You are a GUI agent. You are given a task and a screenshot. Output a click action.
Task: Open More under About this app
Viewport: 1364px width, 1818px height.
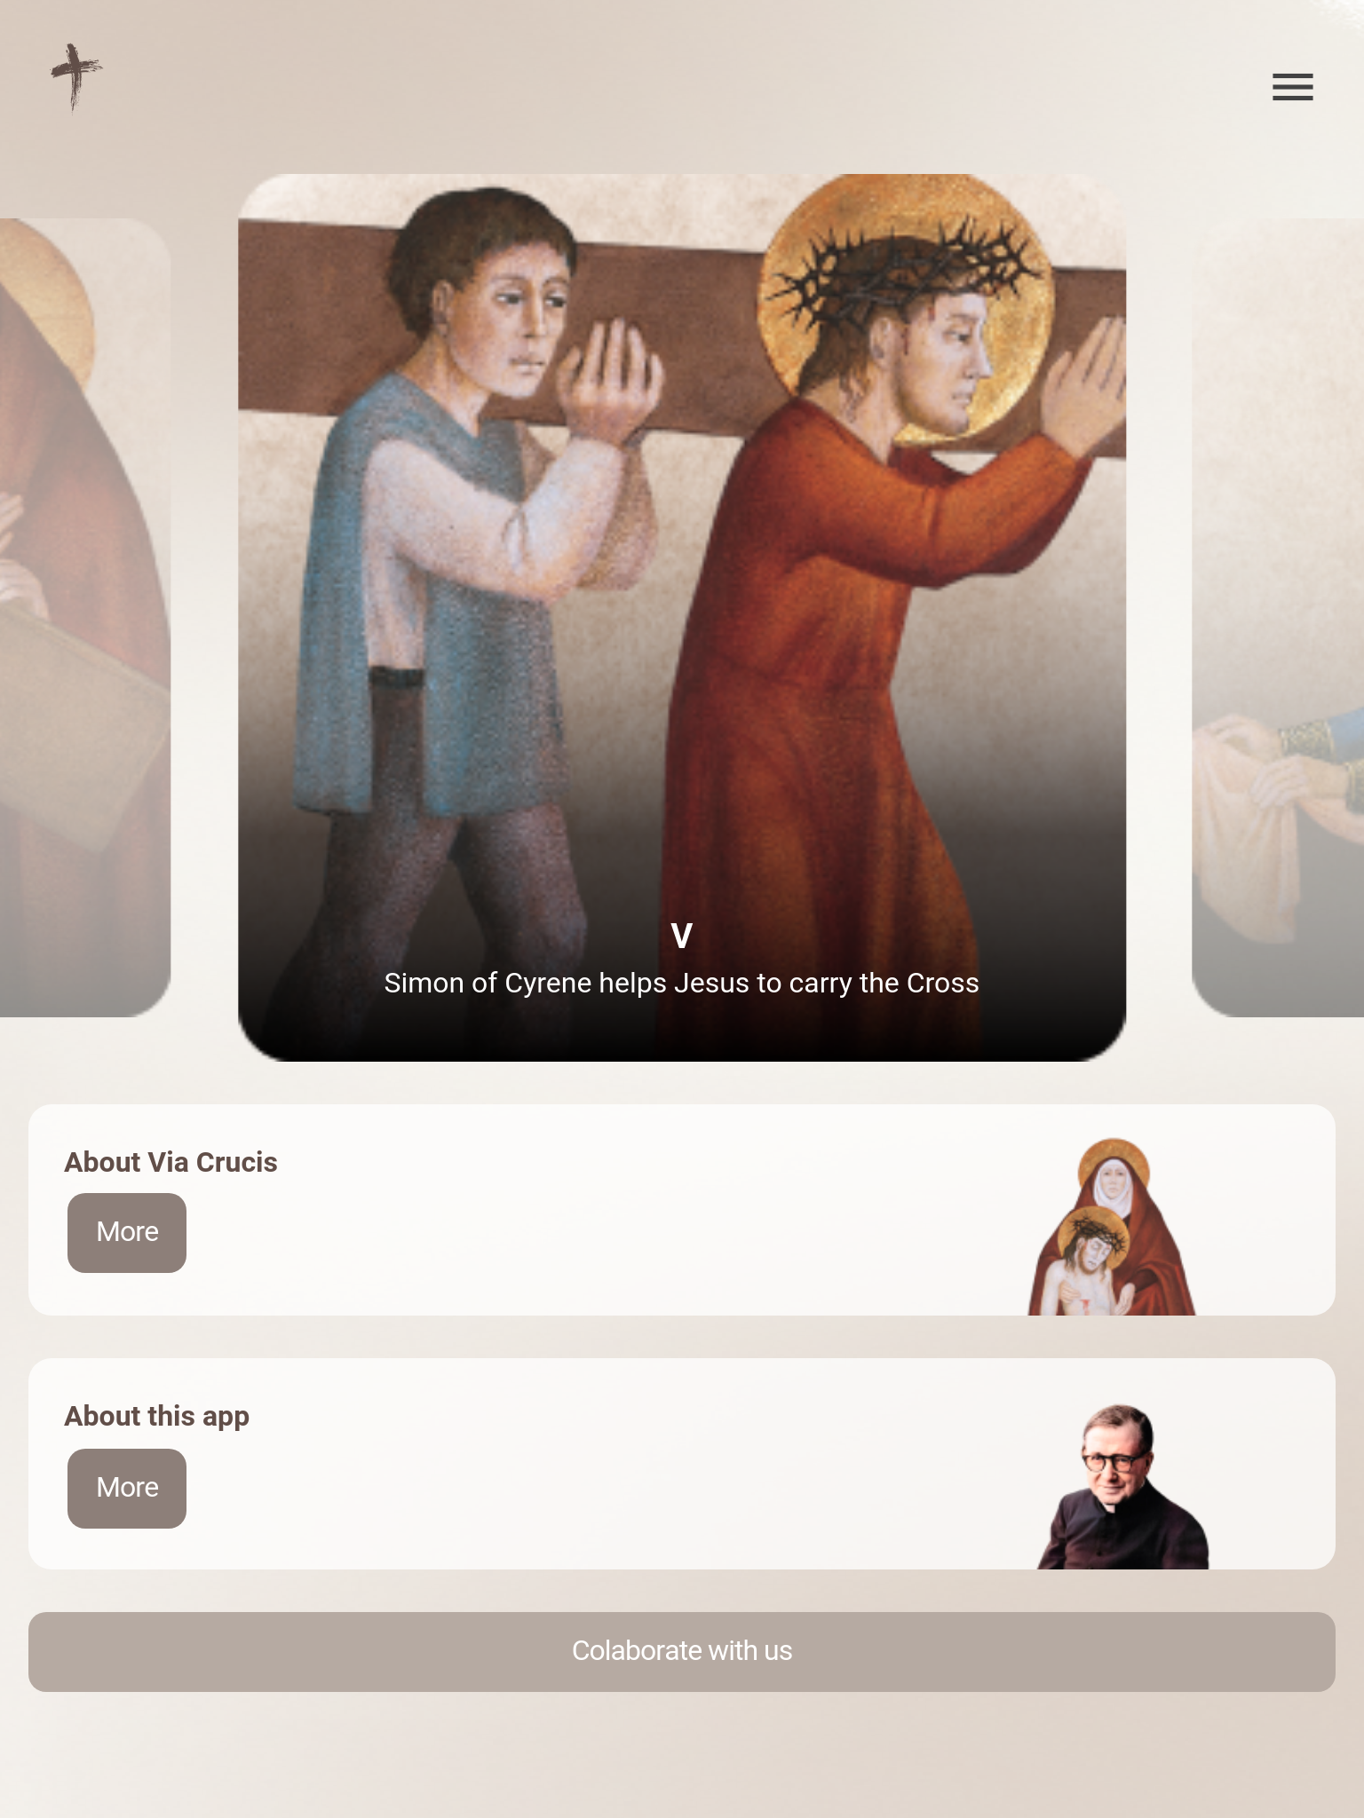(127, 1488)
